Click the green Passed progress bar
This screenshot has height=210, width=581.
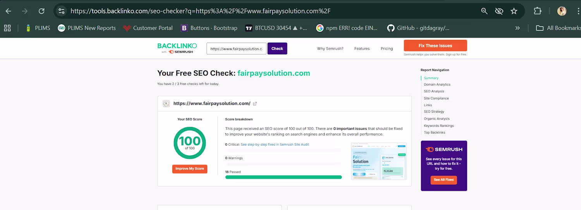(284, 177)
